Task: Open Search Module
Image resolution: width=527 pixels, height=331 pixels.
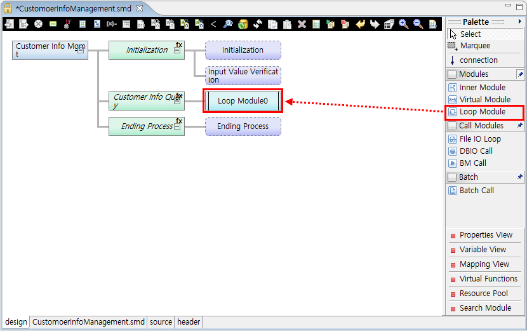Action: coord(485,307)
